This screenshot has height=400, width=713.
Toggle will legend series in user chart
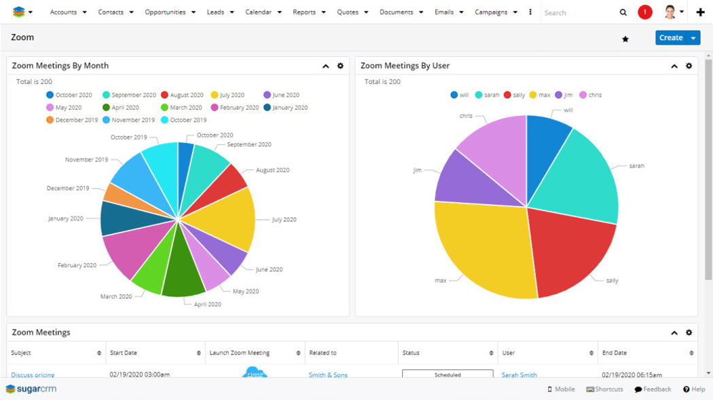coord(460,95)
